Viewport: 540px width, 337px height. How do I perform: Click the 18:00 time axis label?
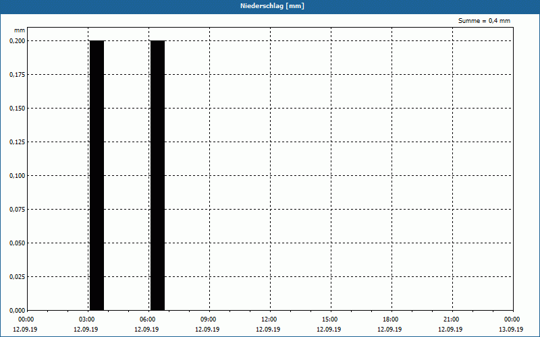391,319
